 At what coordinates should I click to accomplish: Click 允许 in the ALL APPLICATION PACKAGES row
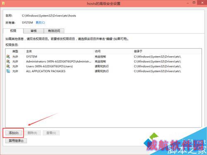[x=15, y=71]
